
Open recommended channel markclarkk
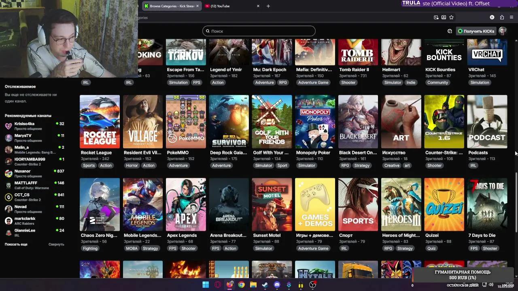tap(34, 221)
